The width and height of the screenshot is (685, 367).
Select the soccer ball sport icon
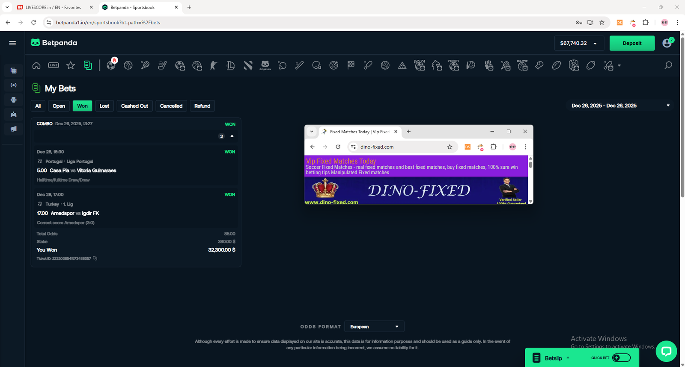tap(111, 66)
